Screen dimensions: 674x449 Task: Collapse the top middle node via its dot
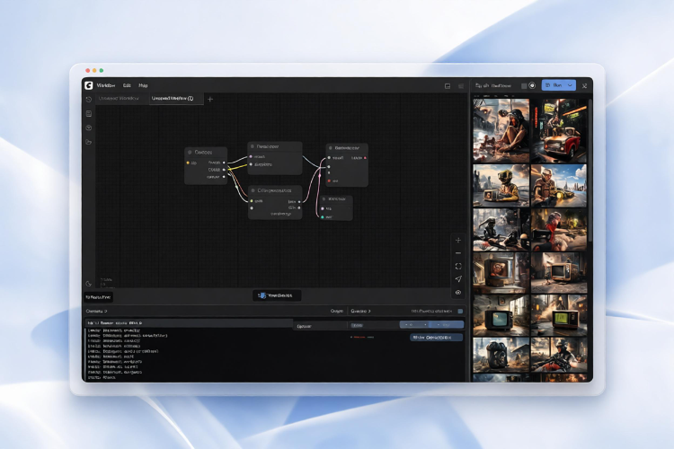coord(253,146)
